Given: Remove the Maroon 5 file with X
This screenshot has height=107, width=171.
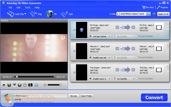Looking at the screenshot, I should (x=168, y=45).
